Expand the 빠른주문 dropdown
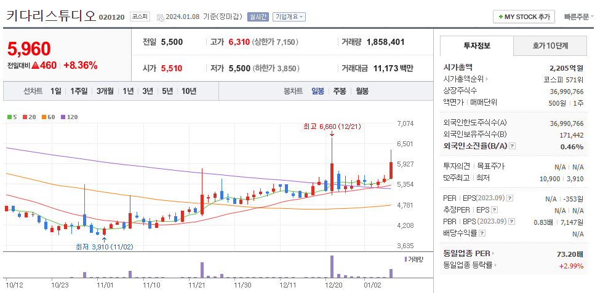This screenshot has width=603, height=293. (579, 17)
